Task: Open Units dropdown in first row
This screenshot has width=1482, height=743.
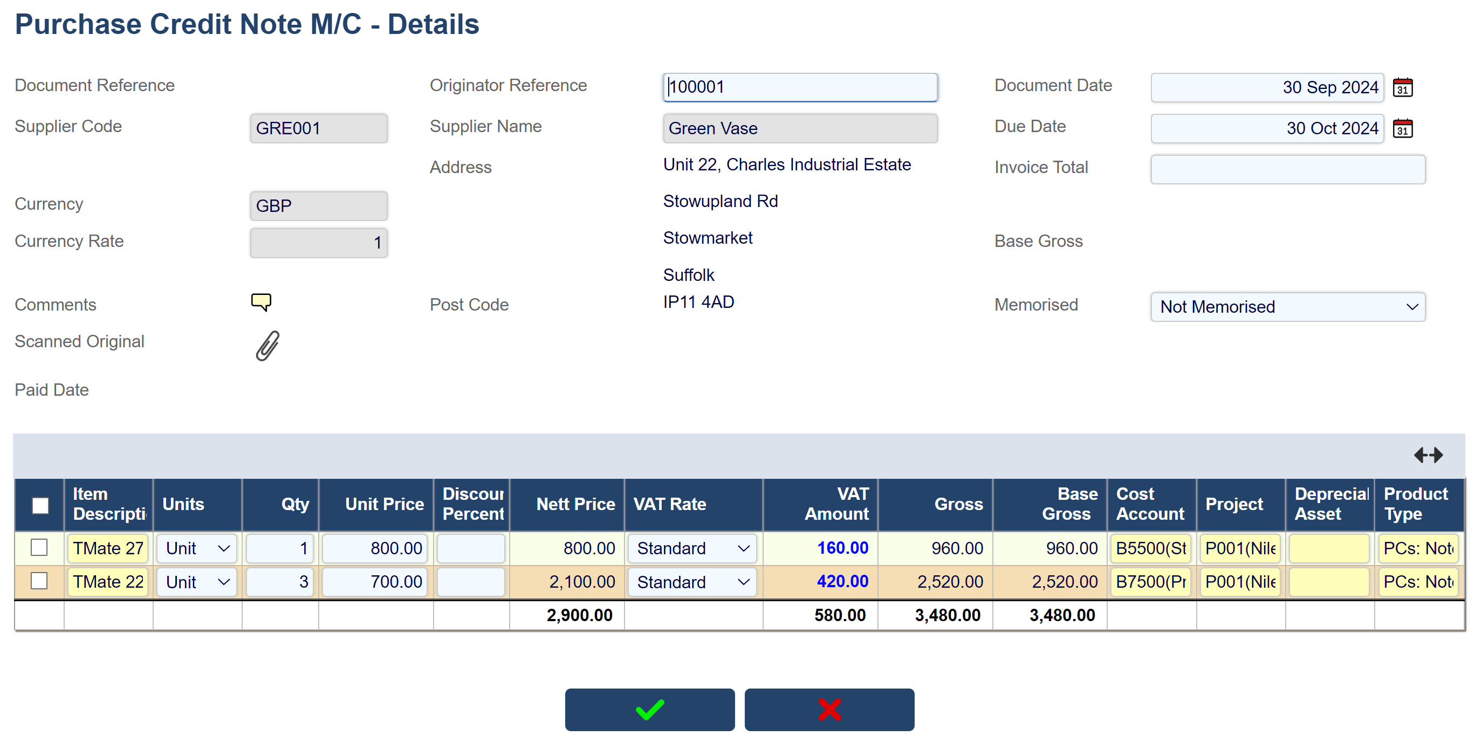Action: 197,548
